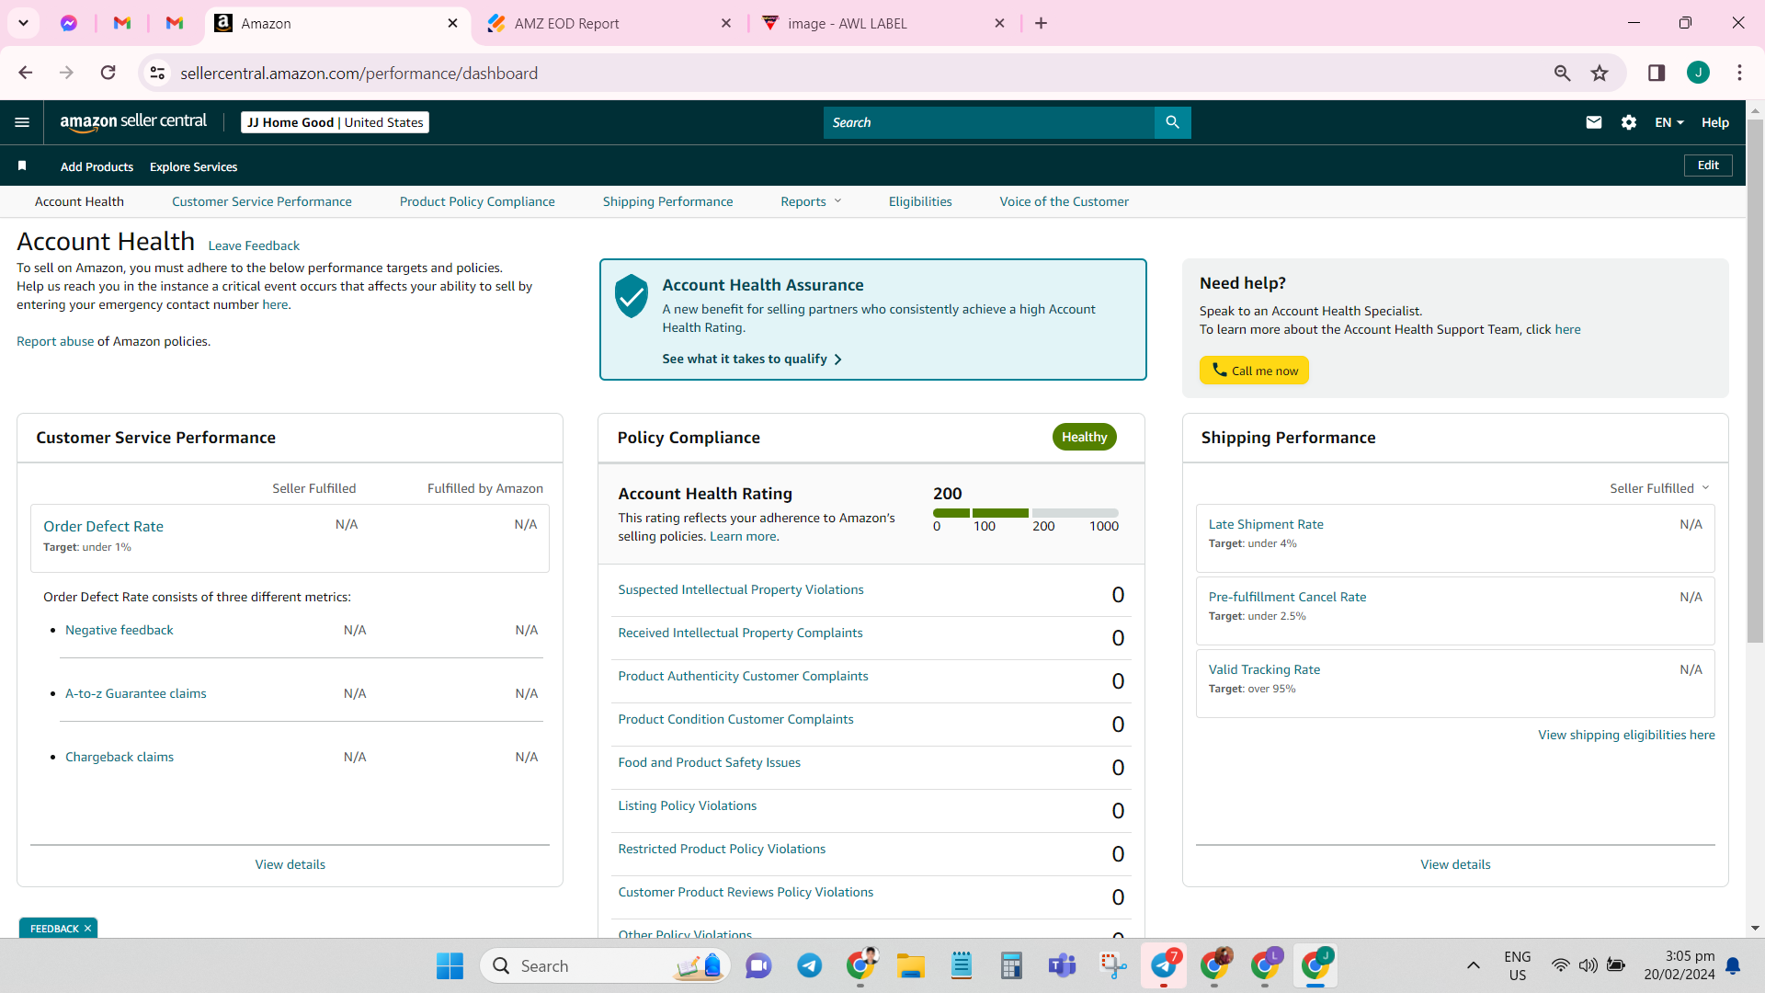This screenshot has width=1765, height=993.
Task: Open the Seller Central hamburger menu
Action: tap(22, 122)
